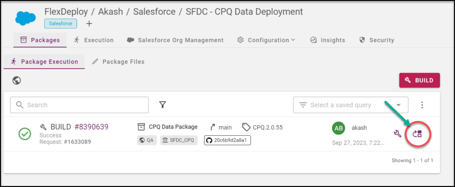The height and width of the screenshot is (187, 455).
Task: Open the Packages tab
Action: click(x=40, y=40)
